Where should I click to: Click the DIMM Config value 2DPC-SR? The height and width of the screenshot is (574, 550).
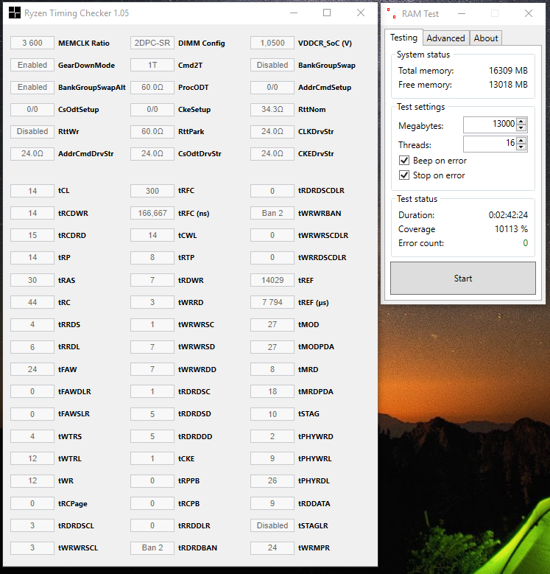(152, 43)
